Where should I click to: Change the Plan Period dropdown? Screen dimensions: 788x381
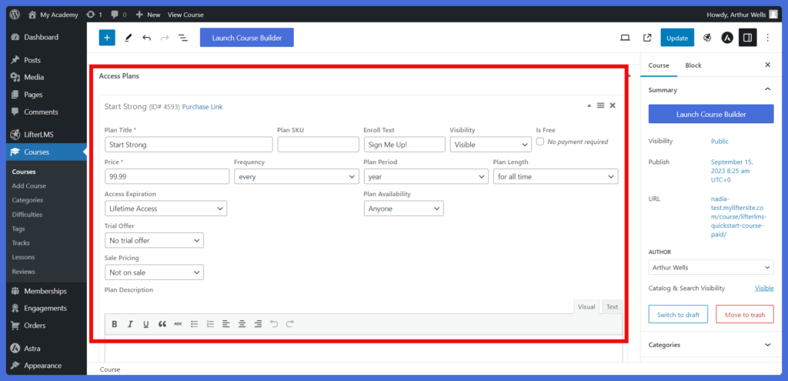426,176
